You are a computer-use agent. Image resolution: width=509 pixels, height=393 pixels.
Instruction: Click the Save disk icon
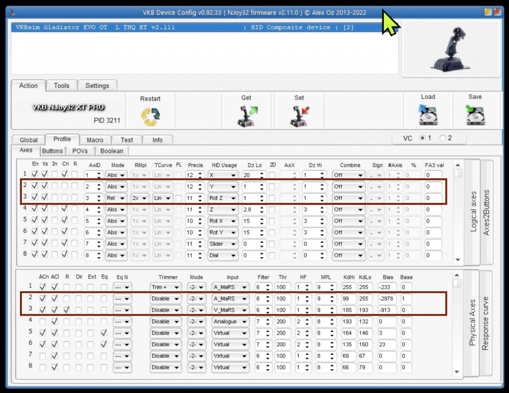475,114
